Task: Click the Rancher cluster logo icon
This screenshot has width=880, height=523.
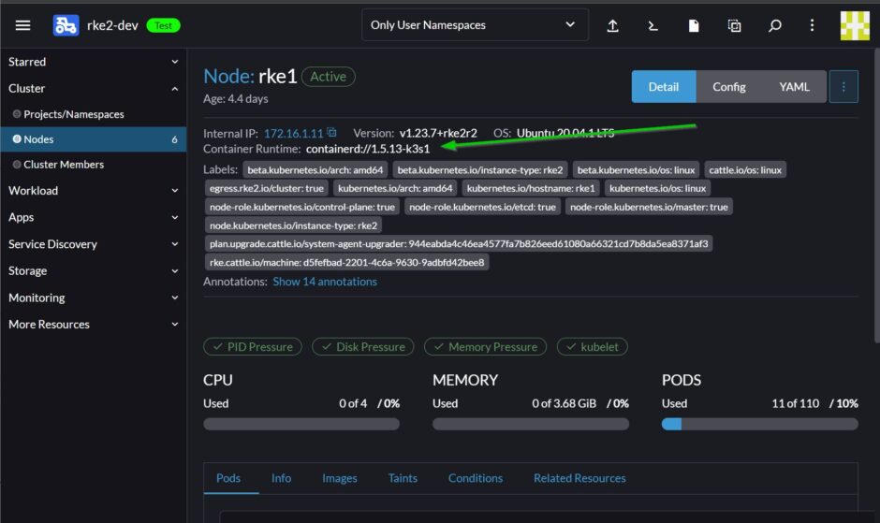Action: [x=66, y=25]
